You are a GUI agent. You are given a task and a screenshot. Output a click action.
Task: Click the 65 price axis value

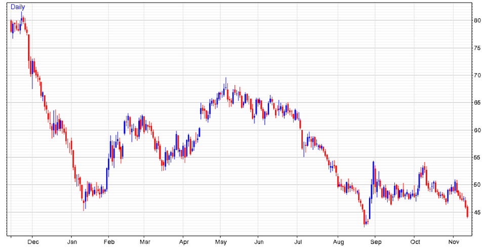point(477,103)
